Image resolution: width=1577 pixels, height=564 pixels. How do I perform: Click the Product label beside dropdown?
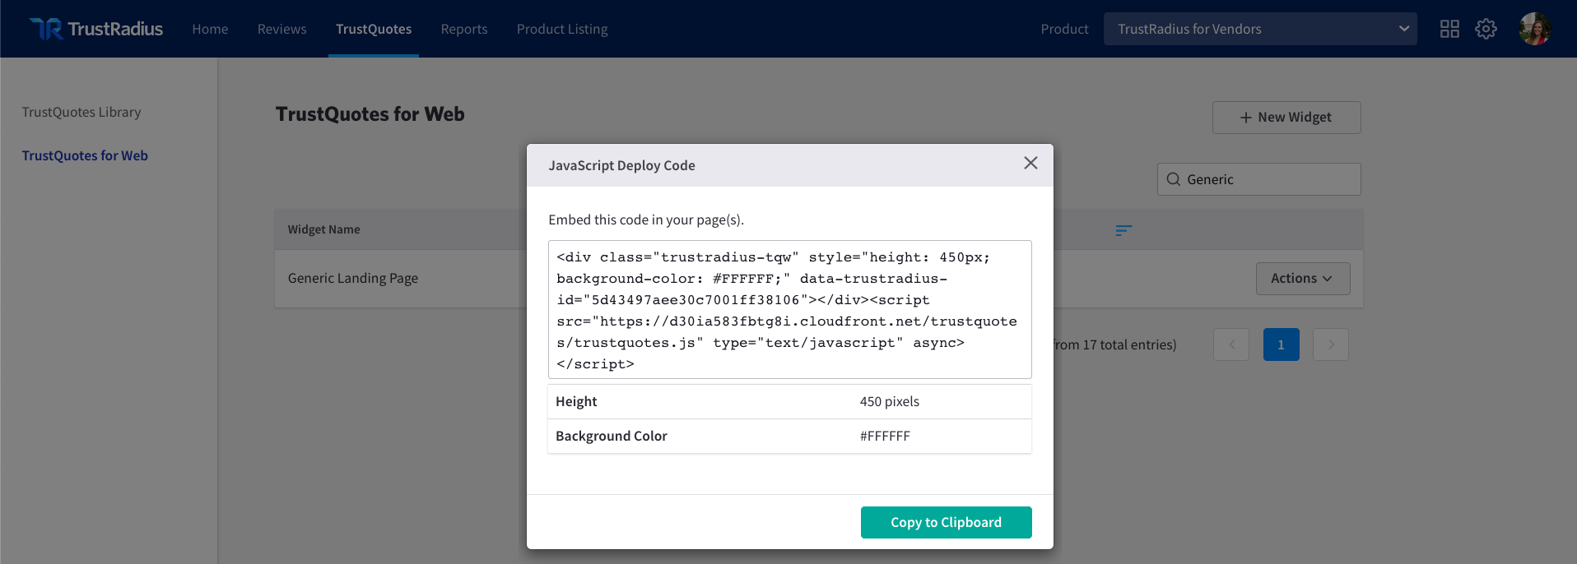[x=1064, y=29]
